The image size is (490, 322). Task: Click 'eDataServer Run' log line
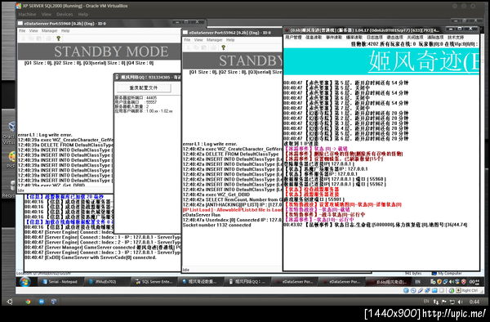(x=202, y=215)
